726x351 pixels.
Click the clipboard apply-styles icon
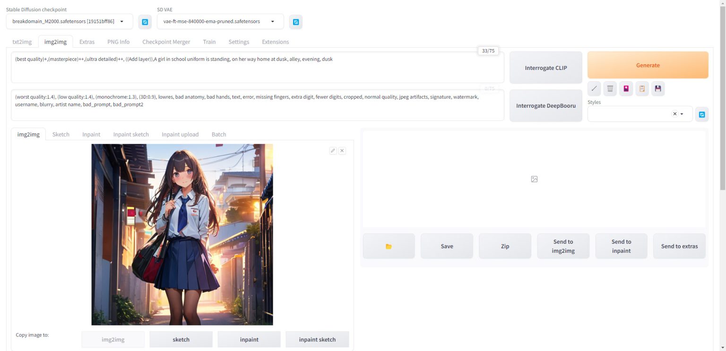642,88
